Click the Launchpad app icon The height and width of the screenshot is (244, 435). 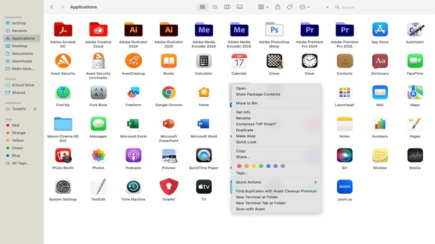tap(344, 93)
